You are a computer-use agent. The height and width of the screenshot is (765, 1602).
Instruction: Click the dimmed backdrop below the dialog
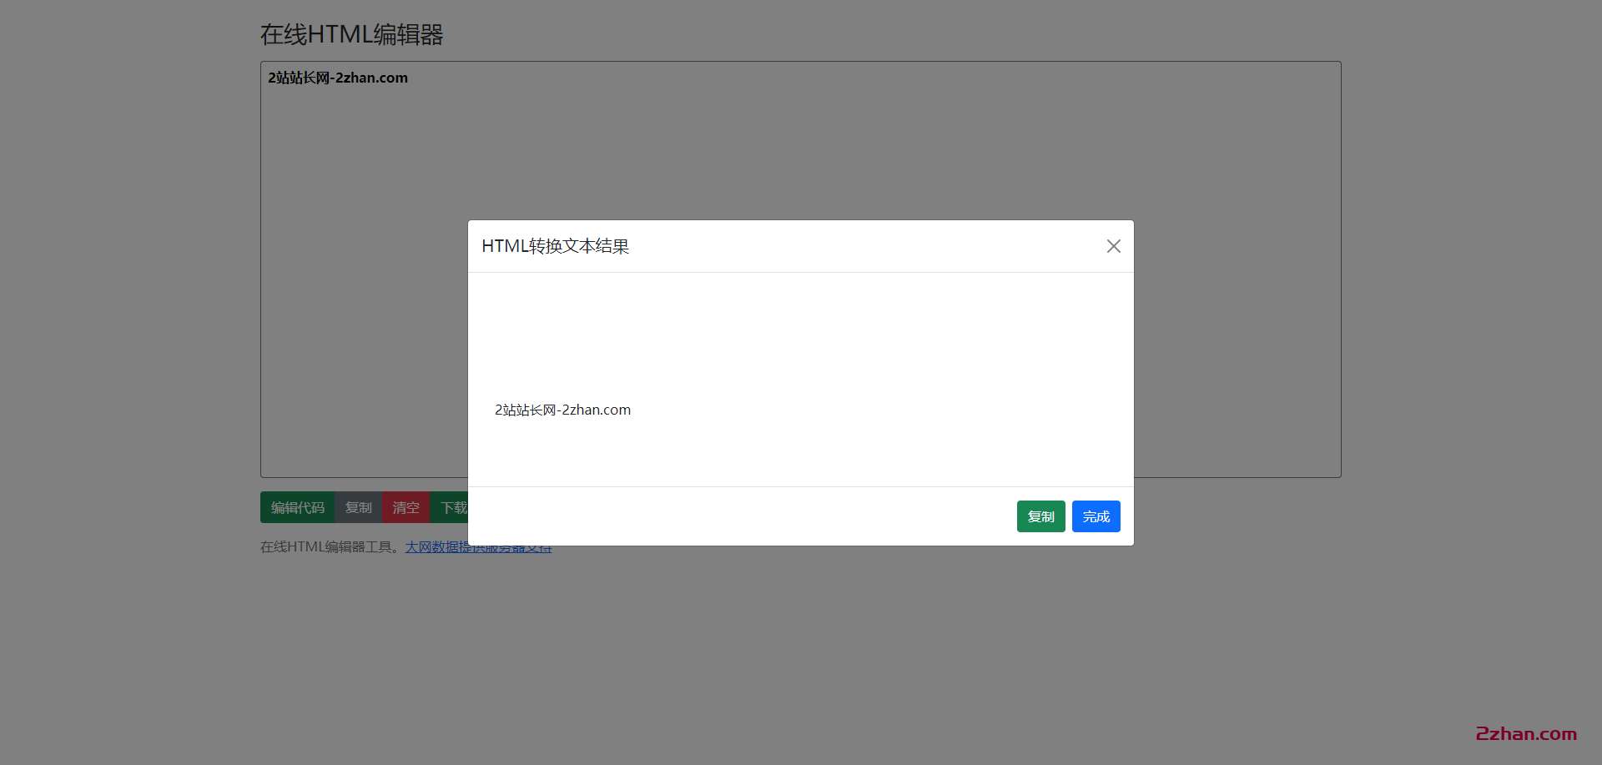[x=801, y=651]
